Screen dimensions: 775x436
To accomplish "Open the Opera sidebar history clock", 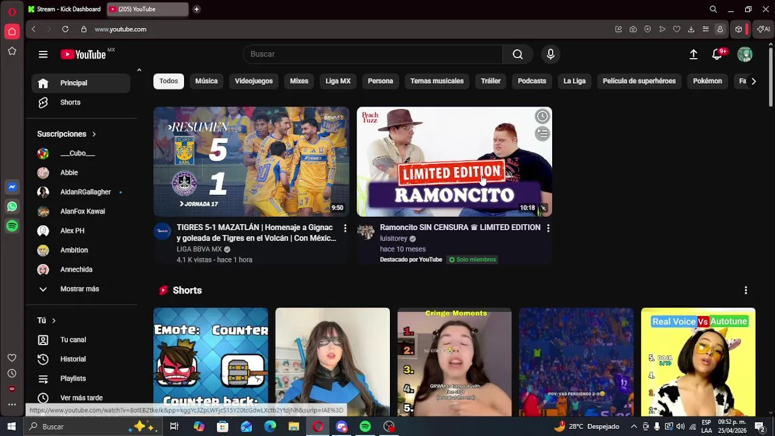I will [12, 374].
